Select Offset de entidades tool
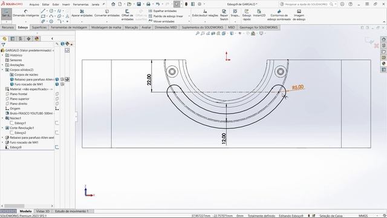The height and width of the screenshot is (218, 387). click(x=128, y=15)
